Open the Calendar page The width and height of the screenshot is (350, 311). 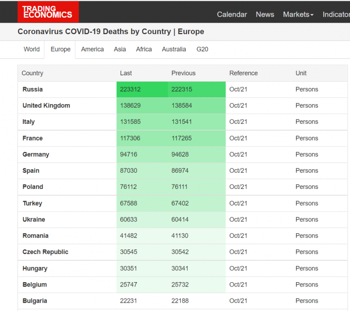232,14
